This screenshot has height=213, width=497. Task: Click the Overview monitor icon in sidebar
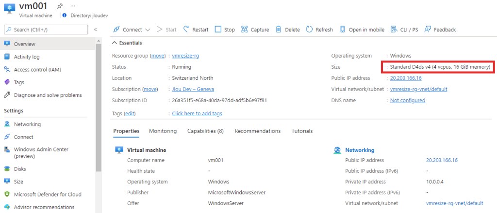7,44
